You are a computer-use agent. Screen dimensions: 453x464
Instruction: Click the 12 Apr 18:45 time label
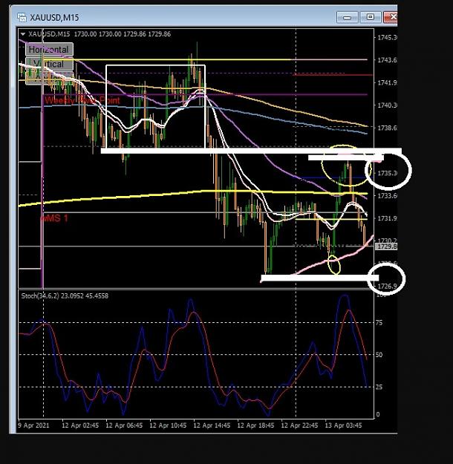point(255,425)
